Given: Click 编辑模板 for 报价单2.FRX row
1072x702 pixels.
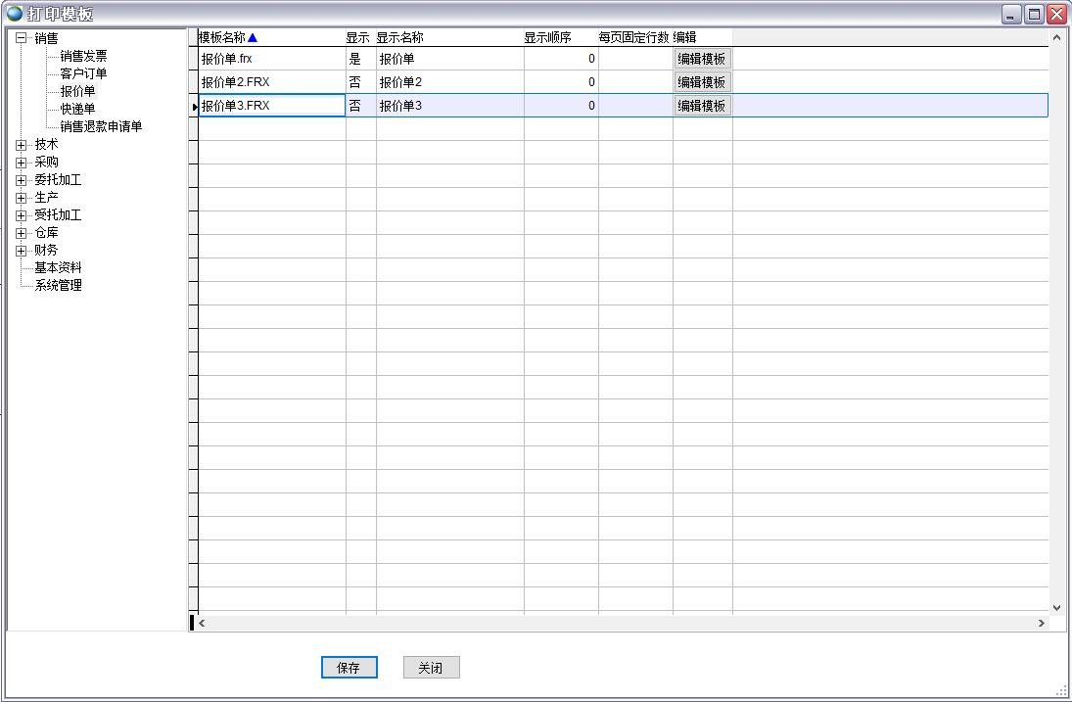Looking at the screenshot, I should point(702,82).
